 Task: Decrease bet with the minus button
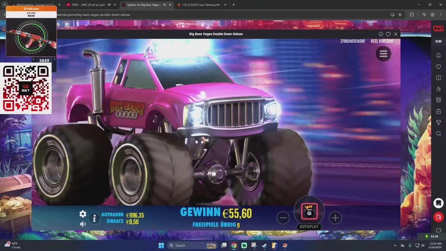click(x=283, y=218)
